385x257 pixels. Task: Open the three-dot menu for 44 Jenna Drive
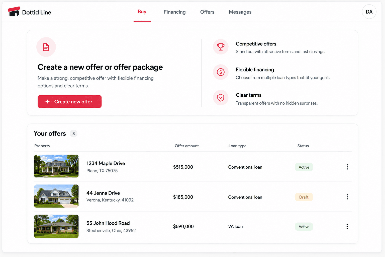coord(347,197)
